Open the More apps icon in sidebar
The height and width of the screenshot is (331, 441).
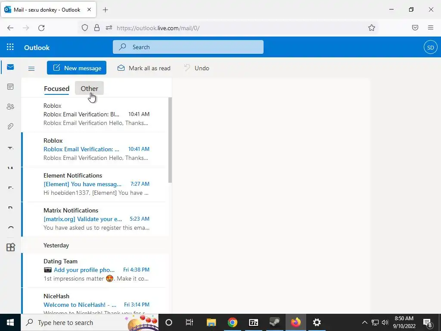(x=10, y=247)
